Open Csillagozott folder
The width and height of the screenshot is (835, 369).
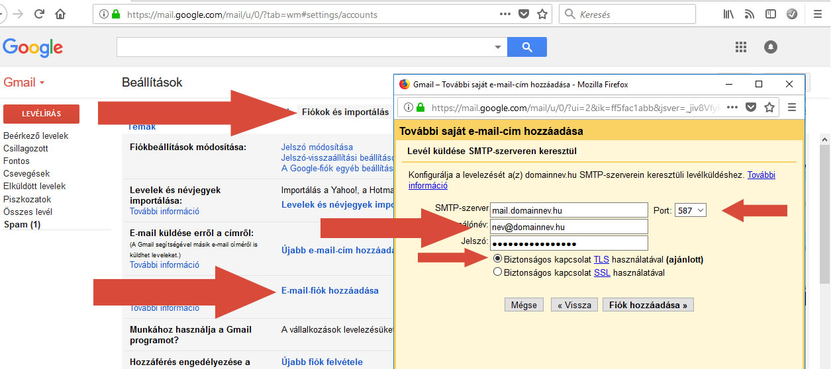point(26,148)
